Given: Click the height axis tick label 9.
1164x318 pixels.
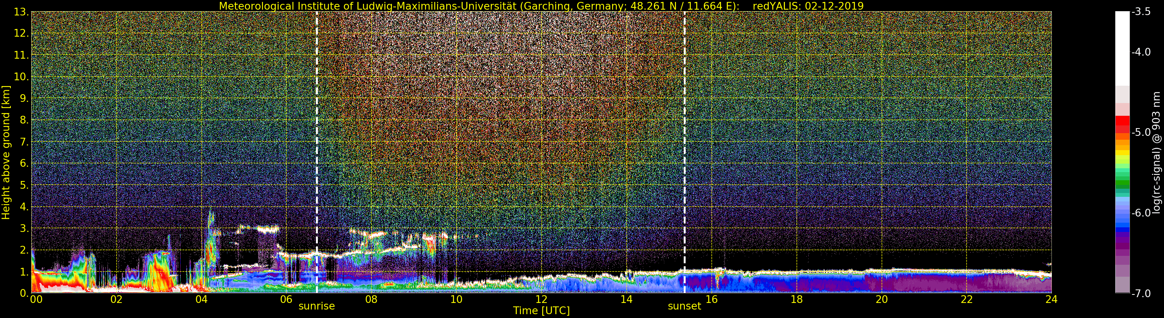Looking at the screenshot, I should pos(24,98).
